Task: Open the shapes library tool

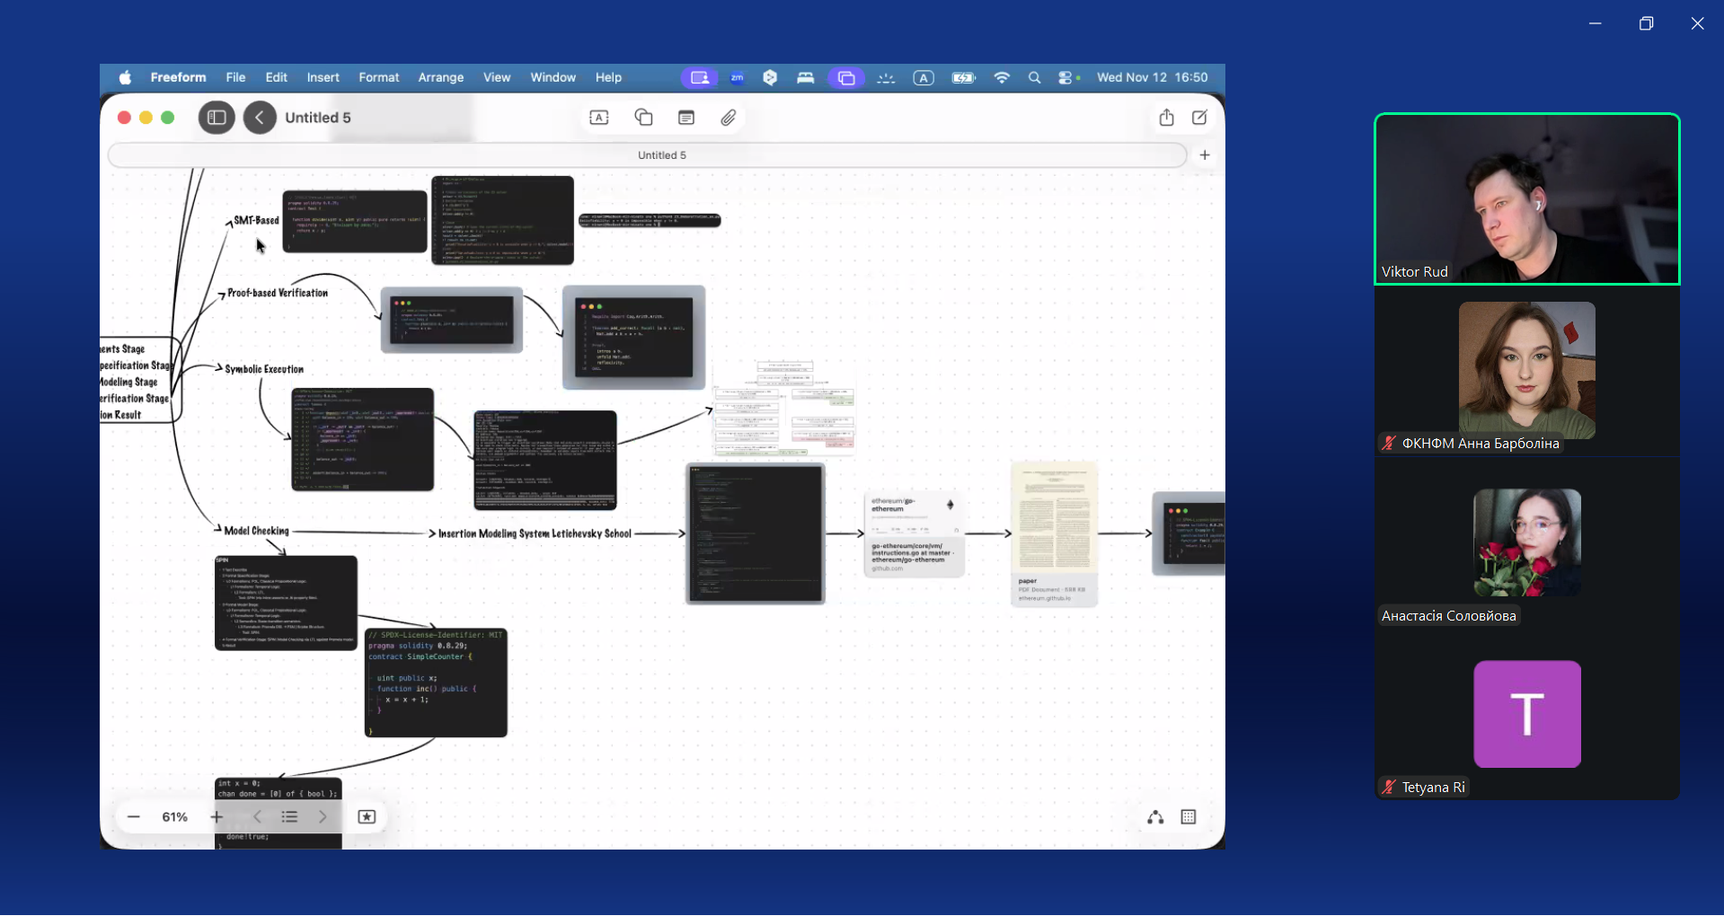Action: [643, 118]
